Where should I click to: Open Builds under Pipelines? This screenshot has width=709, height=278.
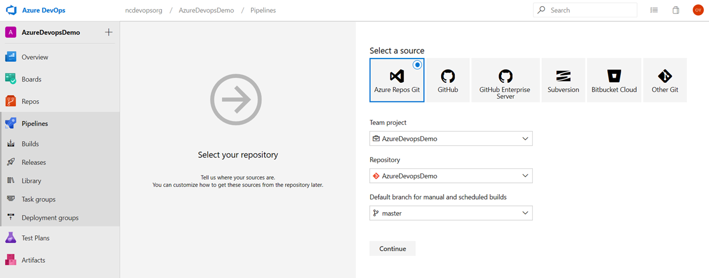[x=30, y=144]
